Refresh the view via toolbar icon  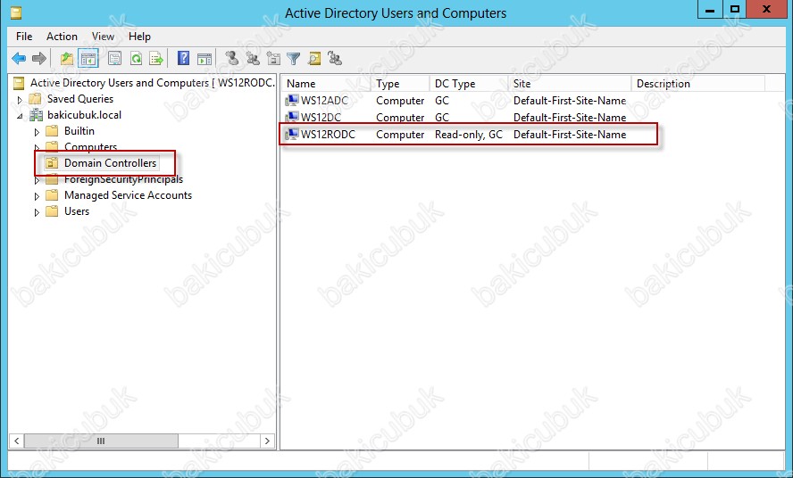136,59
